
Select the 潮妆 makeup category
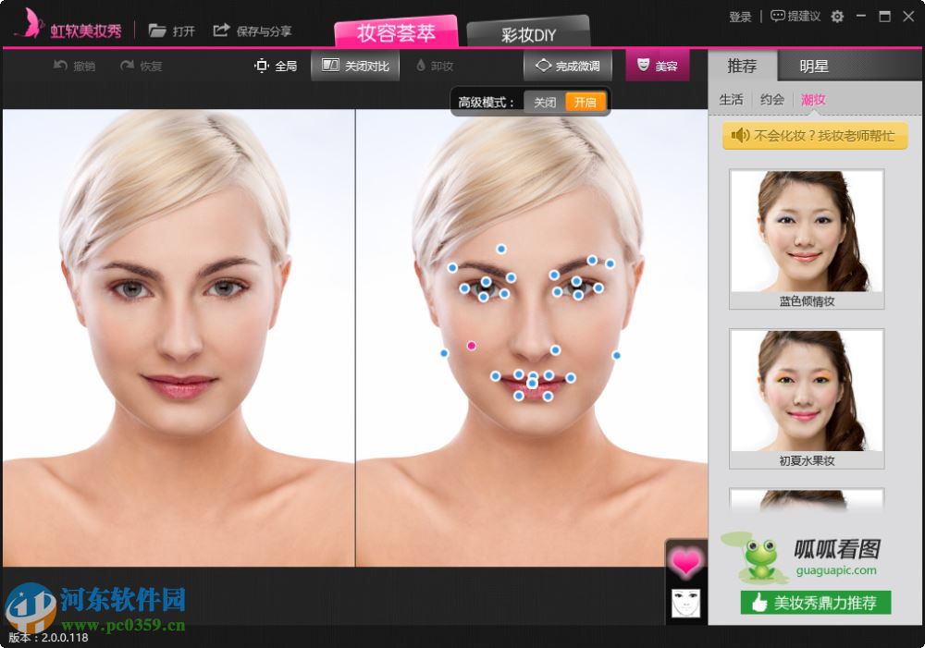813,100
